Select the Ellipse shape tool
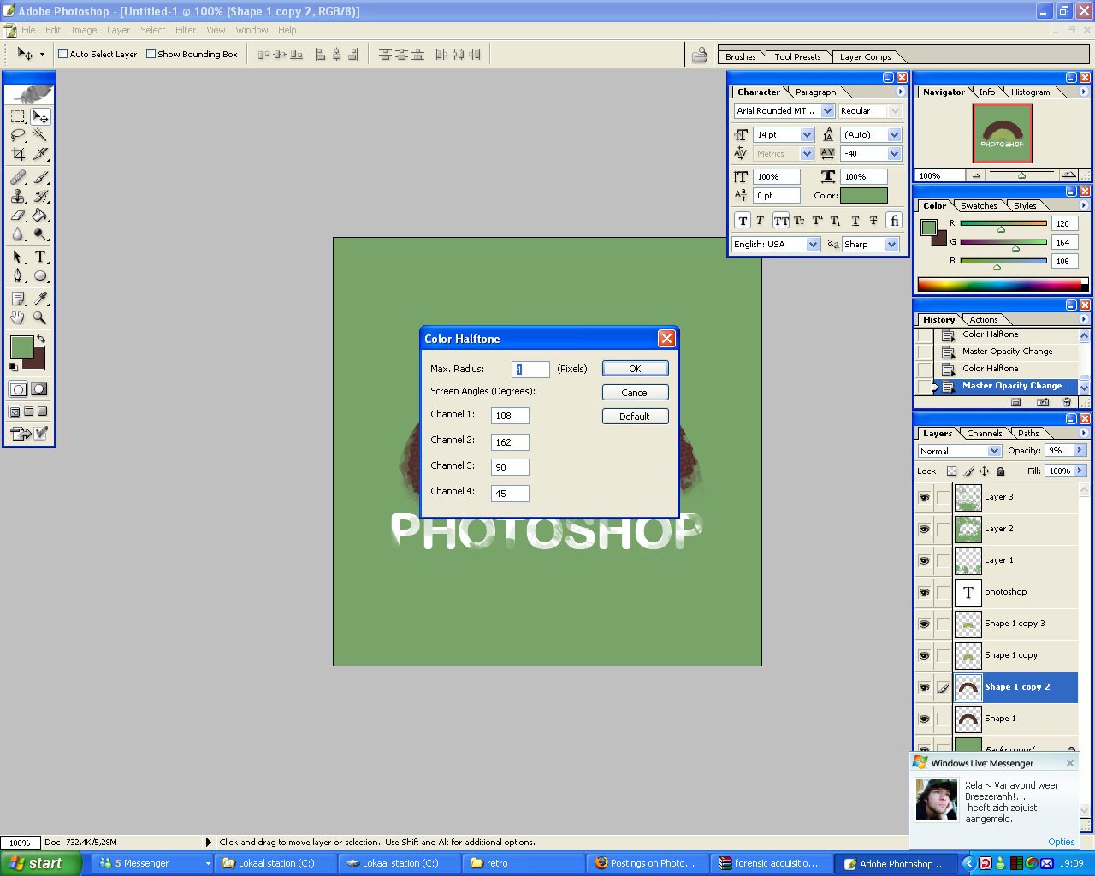The width and height of the screenshot is (1095, 876). click(40, 275)
